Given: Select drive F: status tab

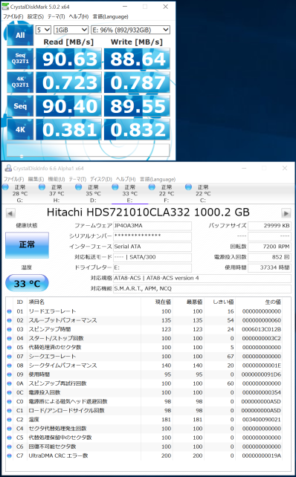Looking at the screenshot, I should [x=167, y=194].
